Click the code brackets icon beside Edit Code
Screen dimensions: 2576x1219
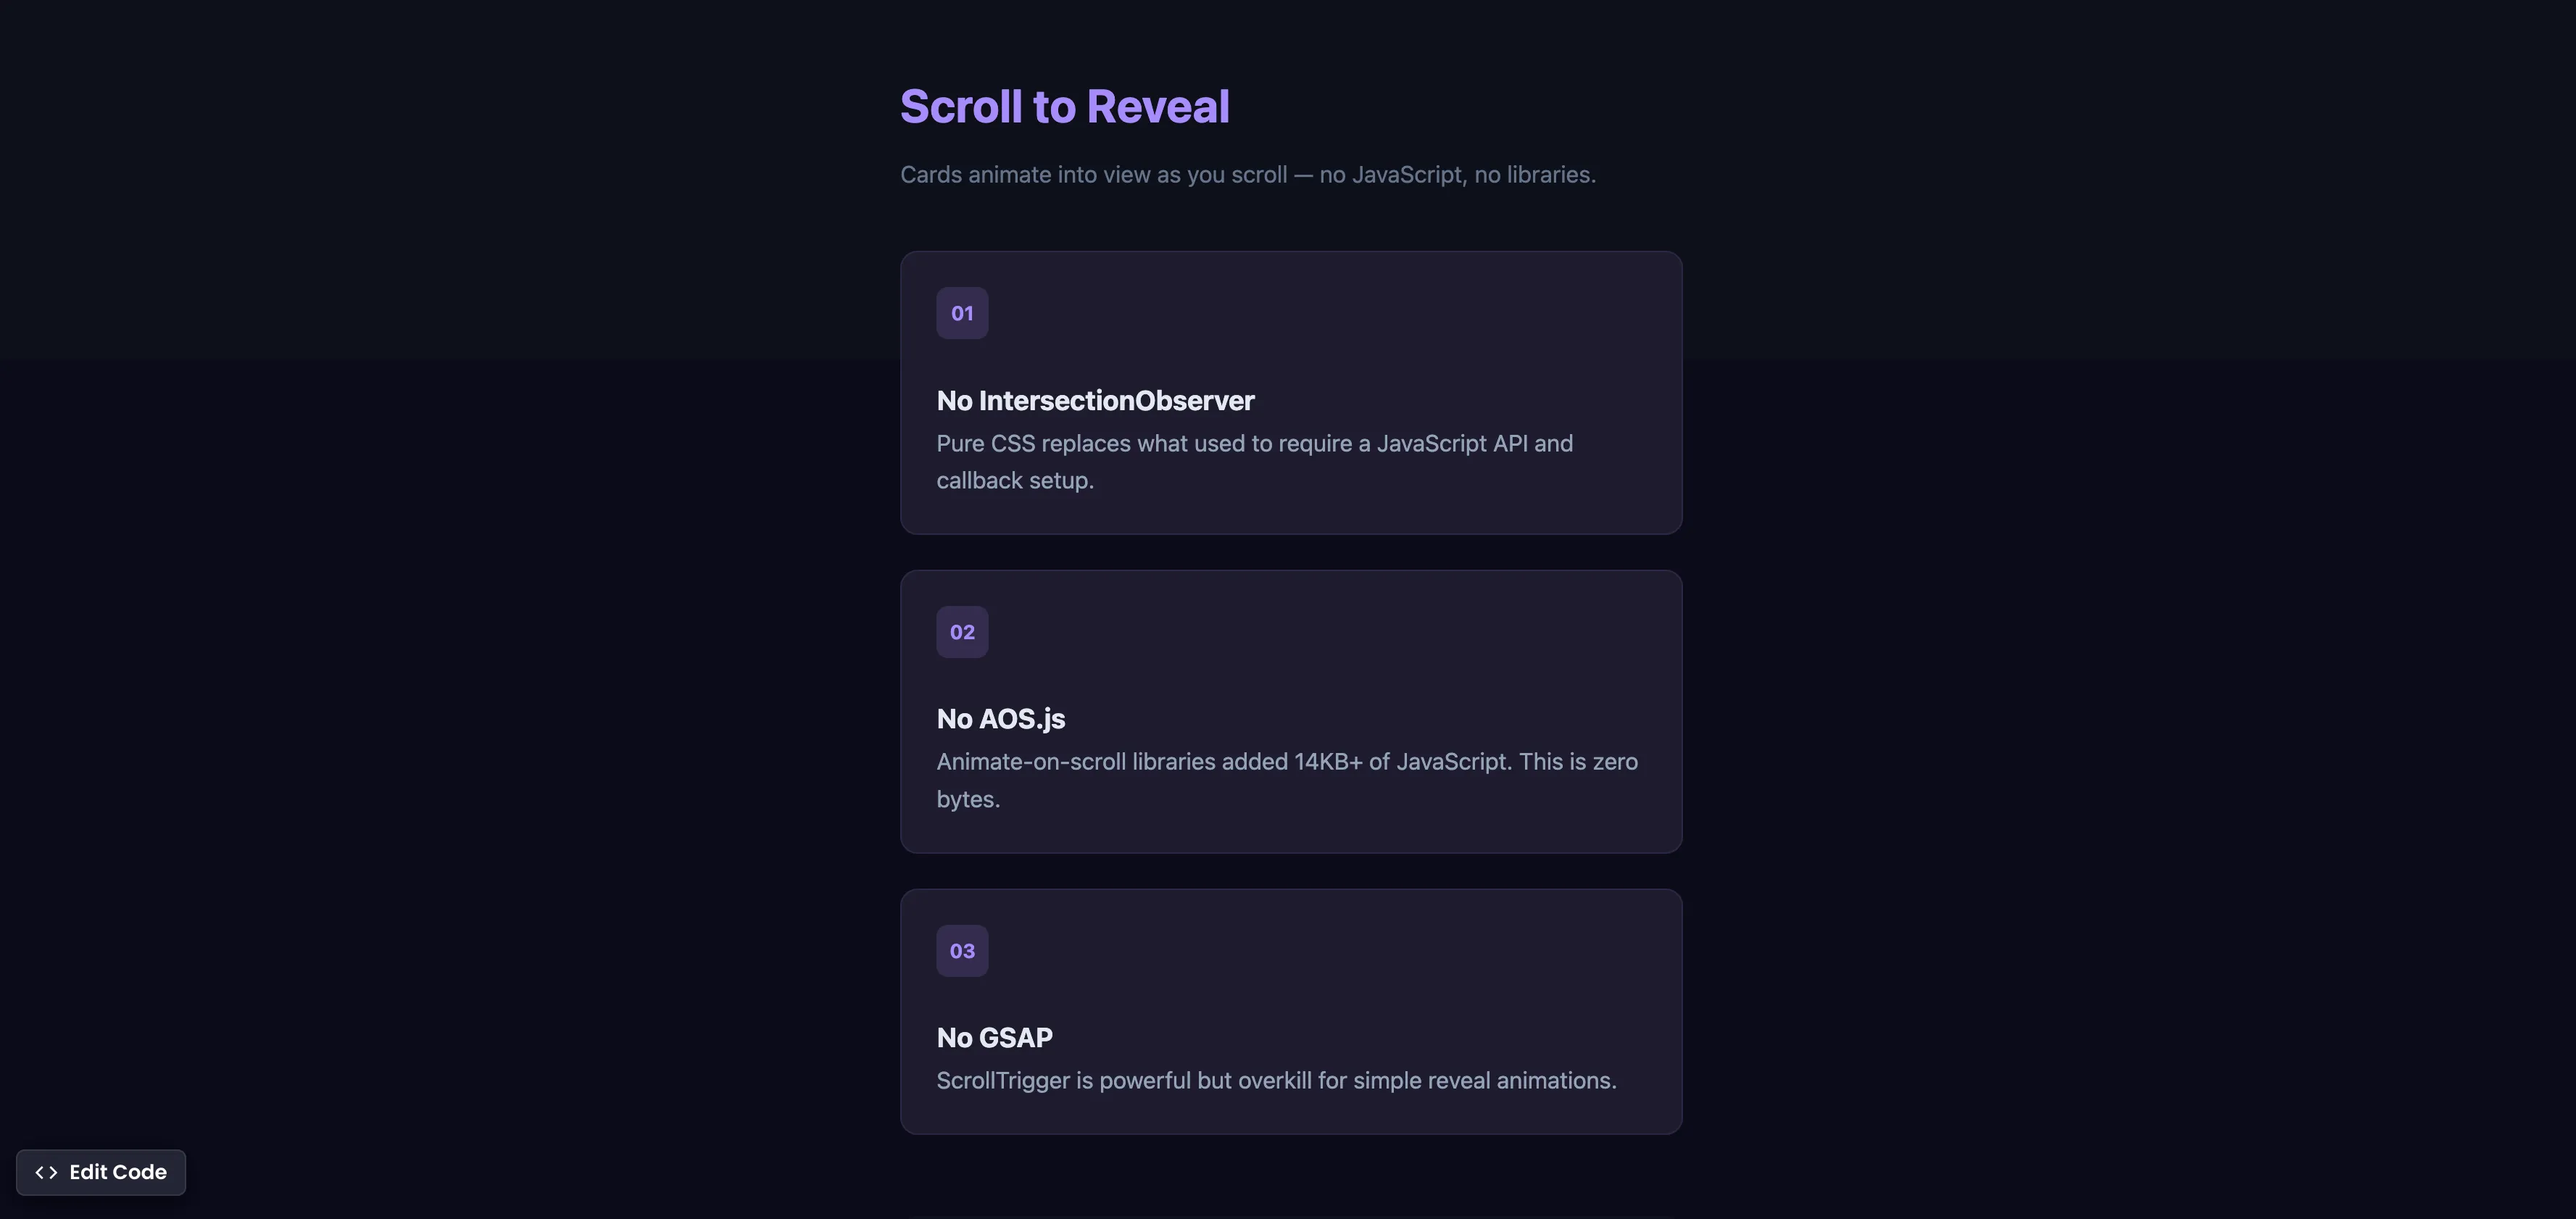pyautogui.click(x=46, y=1171)
